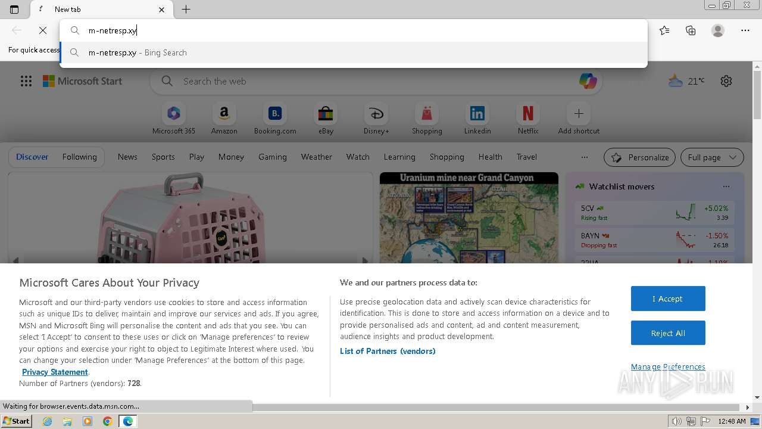
Task: Open the Microsoft 365 shortcut
Action: (174, 119)
